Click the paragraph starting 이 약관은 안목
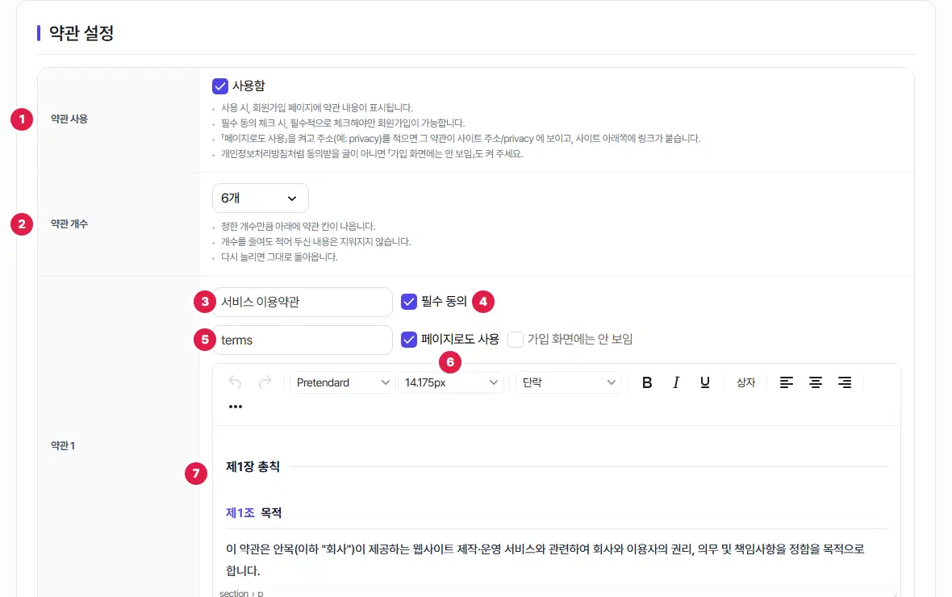Screen dimensions: 952x597 (545, 559)
